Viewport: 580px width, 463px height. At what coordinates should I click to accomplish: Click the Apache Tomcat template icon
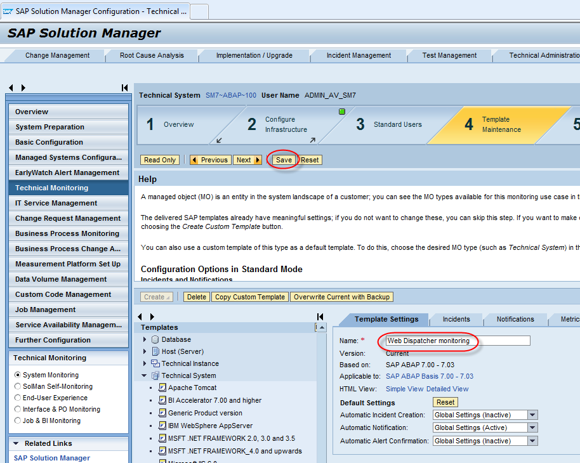(x=162, y=388)
